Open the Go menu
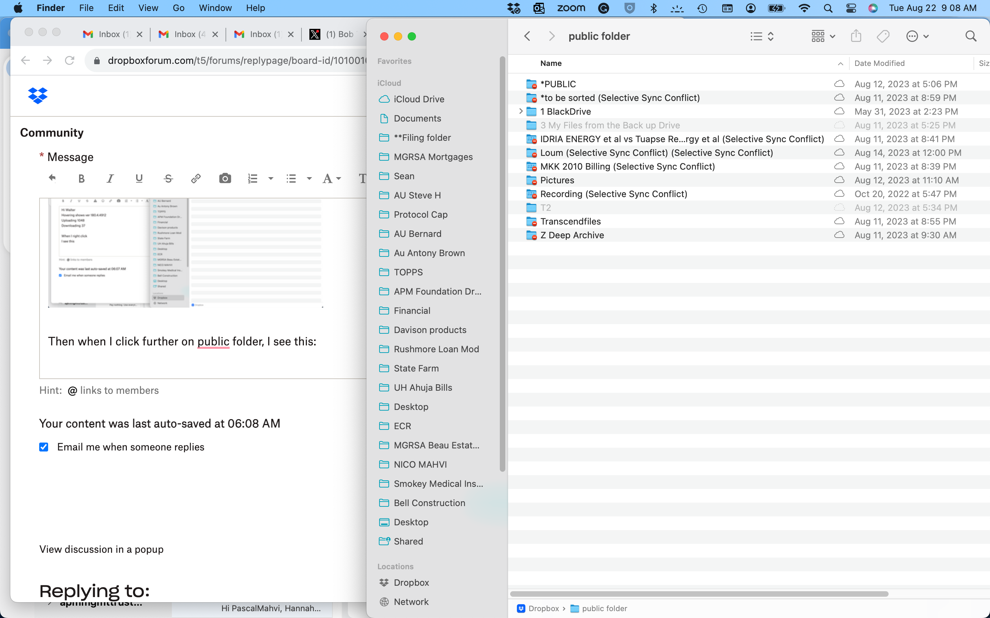Viewport: 990px width, 618px height. click(x=178, y=8)
